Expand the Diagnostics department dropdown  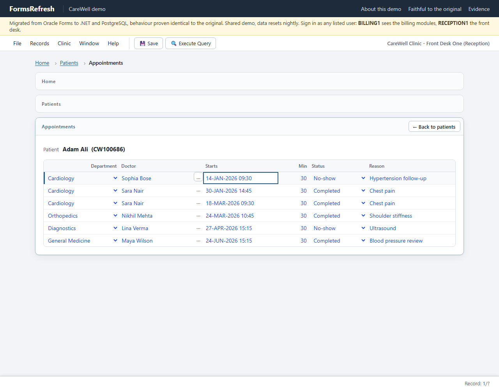point(115,228)
